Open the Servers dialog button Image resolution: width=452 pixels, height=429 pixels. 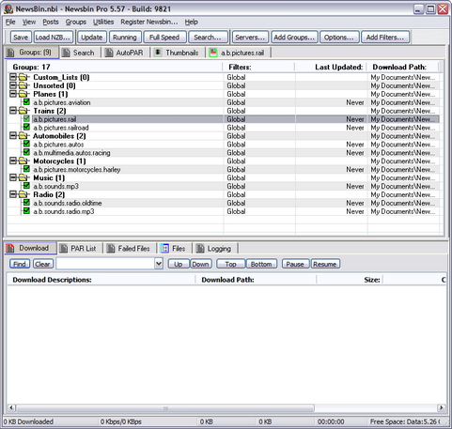pyautogui.click(x=250, y=38)
